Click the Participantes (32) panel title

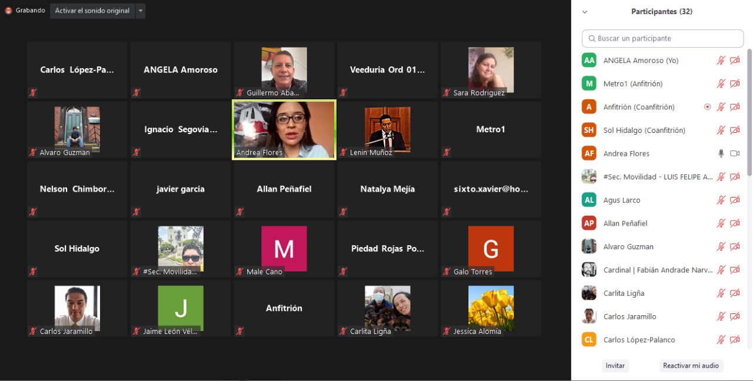pyautogui.click(x=662, y=12)
